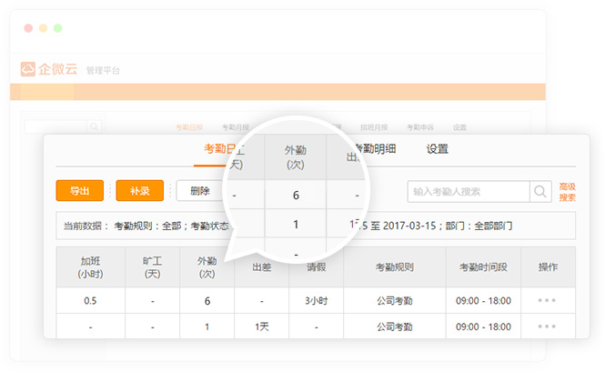Screen dimensions: 605x372
Task: Click 09:00 - 18:00 in the 3小时 row
Action: 483,301
